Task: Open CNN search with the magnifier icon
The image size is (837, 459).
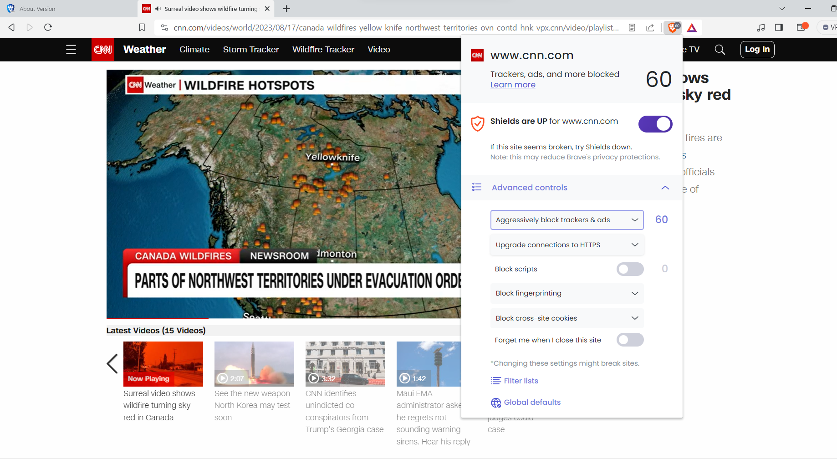Action: (720, 50)
